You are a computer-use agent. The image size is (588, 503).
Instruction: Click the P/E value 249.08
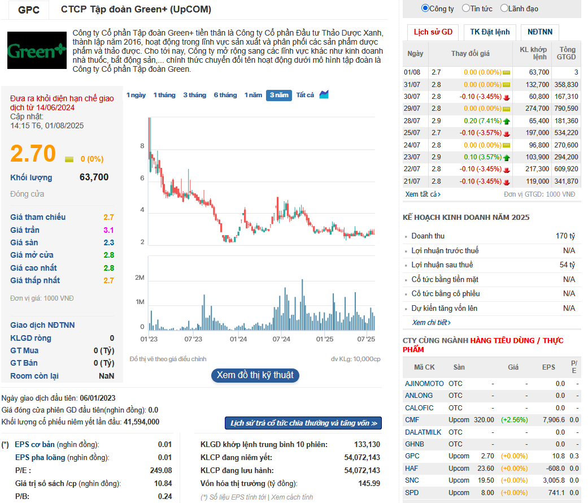pos(161,470)
